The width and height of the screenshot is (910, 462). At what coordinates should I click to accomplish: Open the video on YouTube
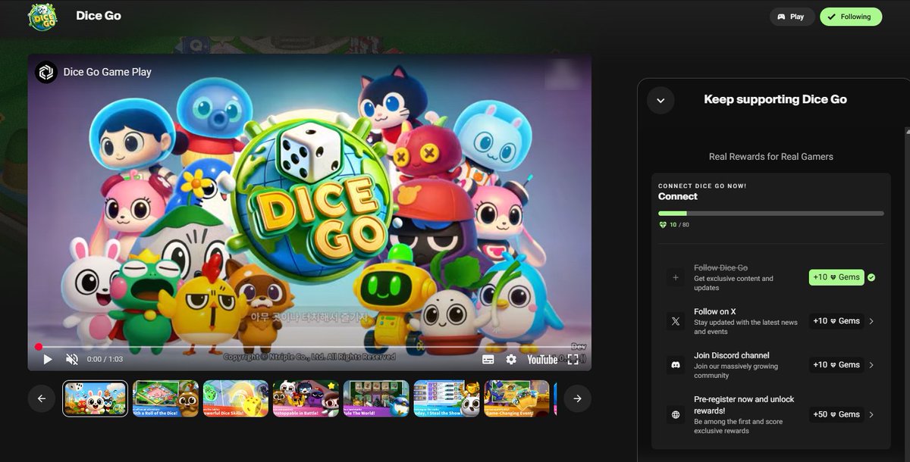(x=542, y=359)
